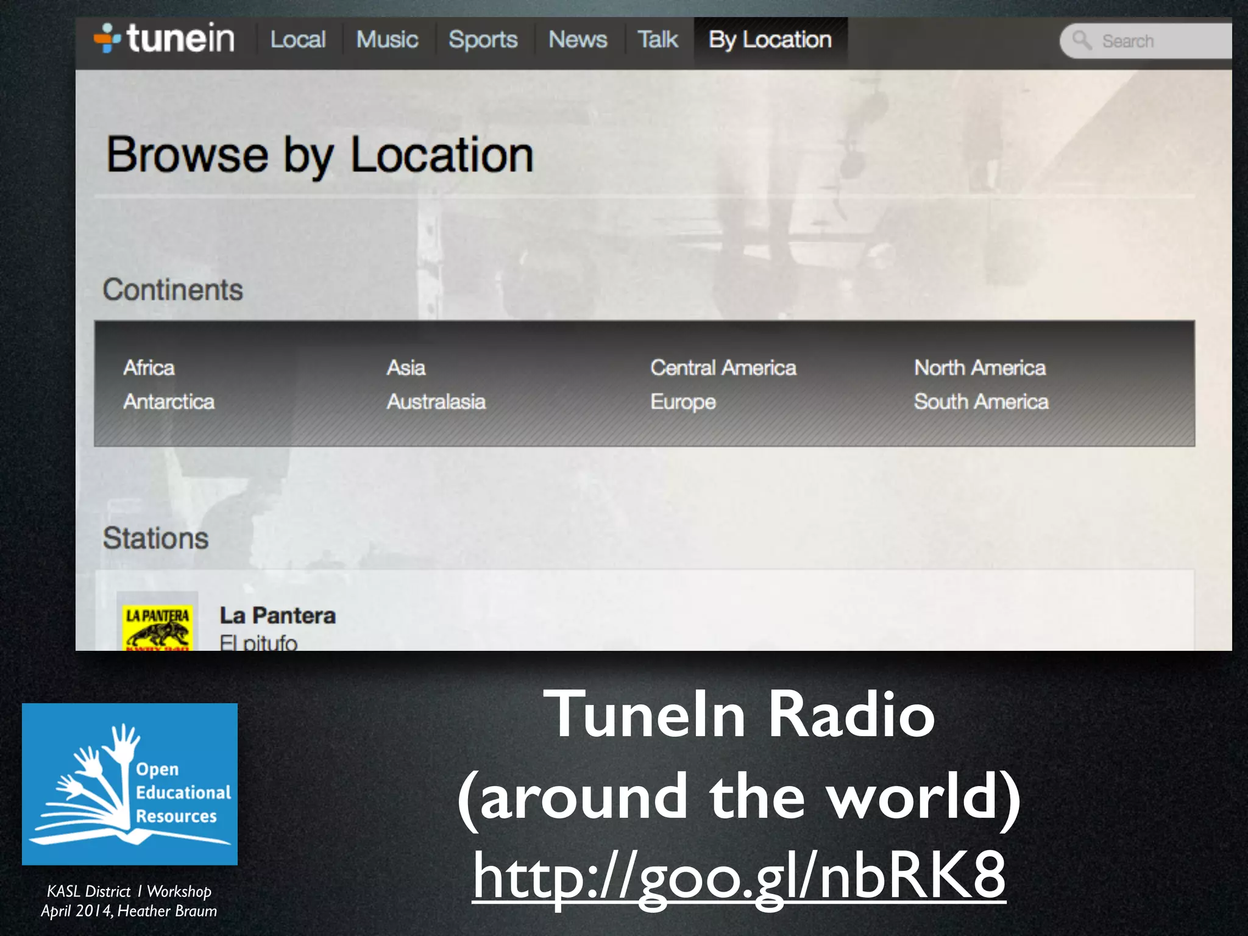Follow the goo.gl/nbRK8 hyperlink

tap(739, 876)
